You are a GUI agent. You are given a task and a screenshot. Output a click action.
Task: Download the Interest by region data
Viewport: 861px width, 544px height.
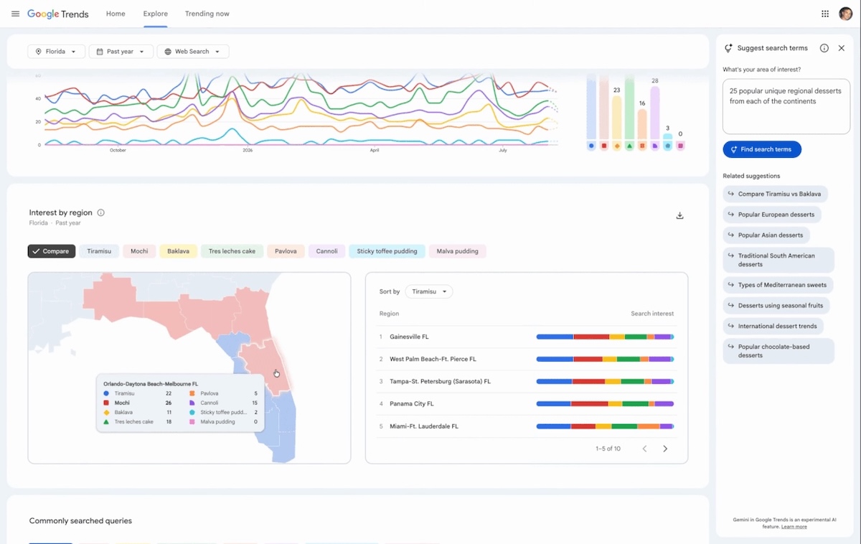point(679,215)
